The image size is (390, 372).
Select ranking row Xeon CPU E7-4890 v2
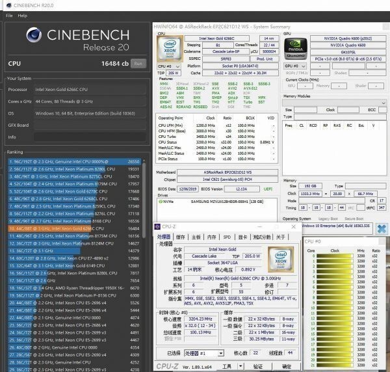point(75,258)
